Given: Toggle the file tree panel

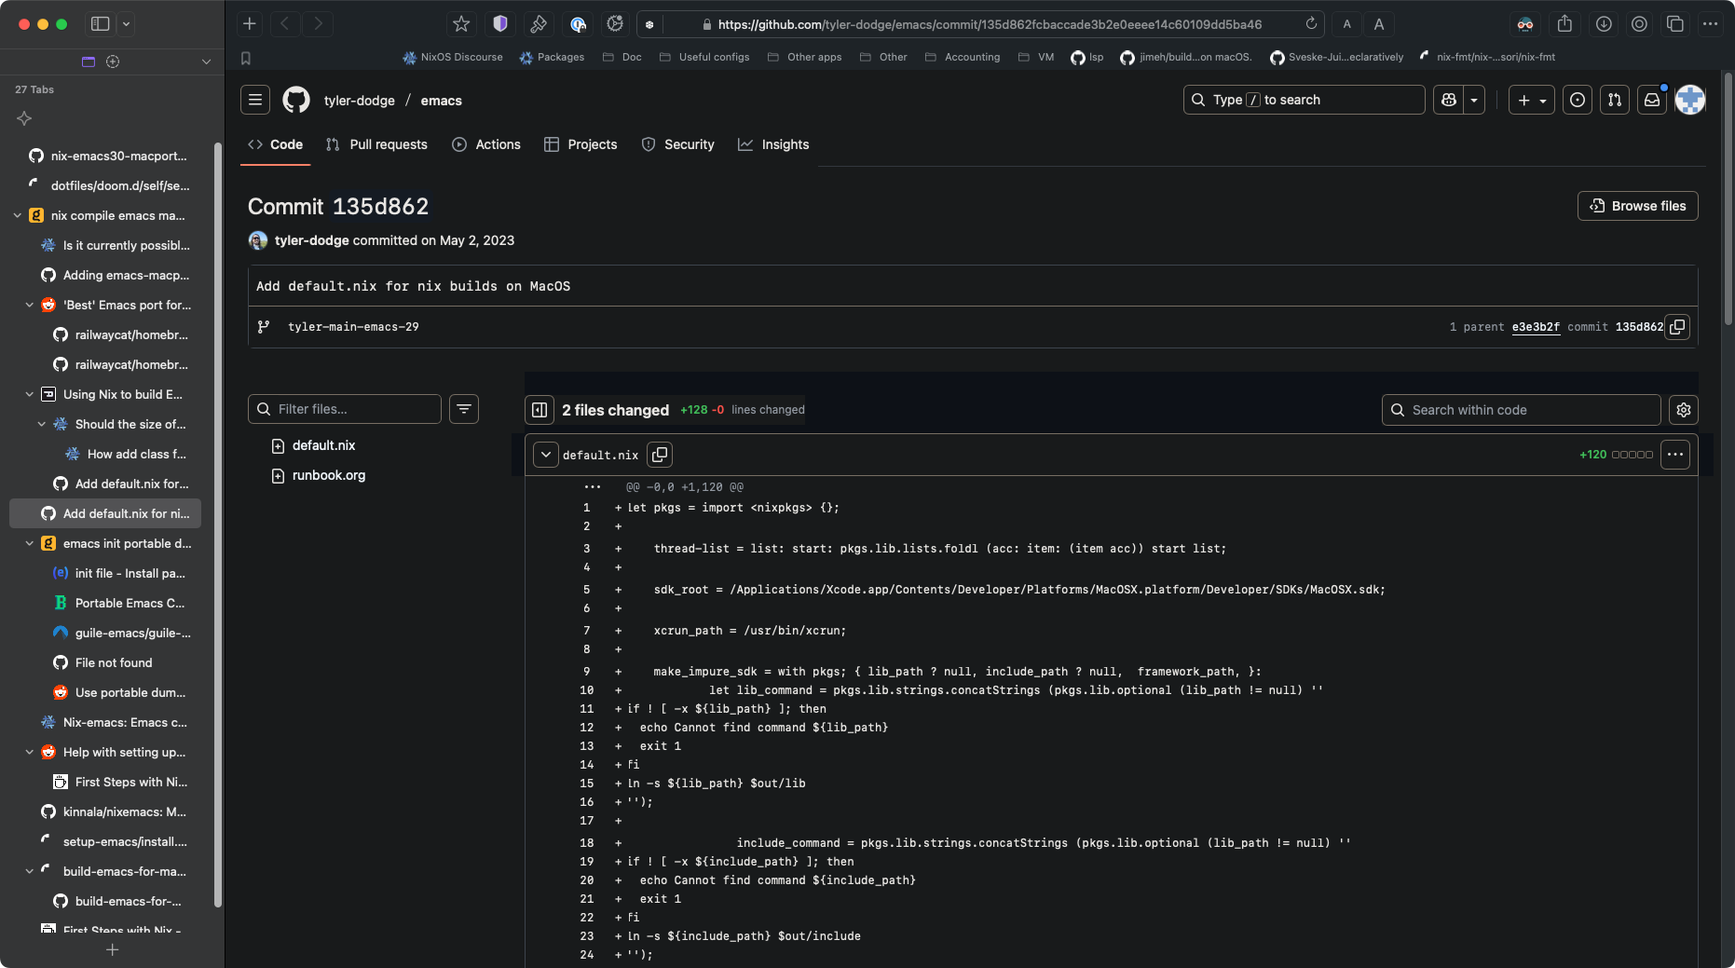Looking at the screenshot, I should [540, 410].
